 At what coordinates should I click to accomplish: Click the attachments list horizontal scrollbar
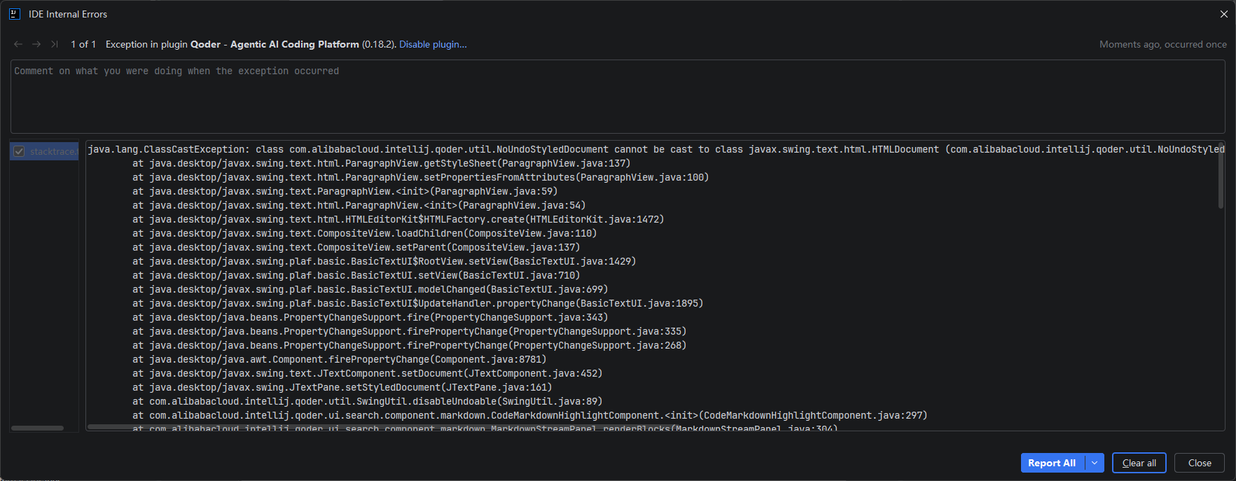coord(38,428)
